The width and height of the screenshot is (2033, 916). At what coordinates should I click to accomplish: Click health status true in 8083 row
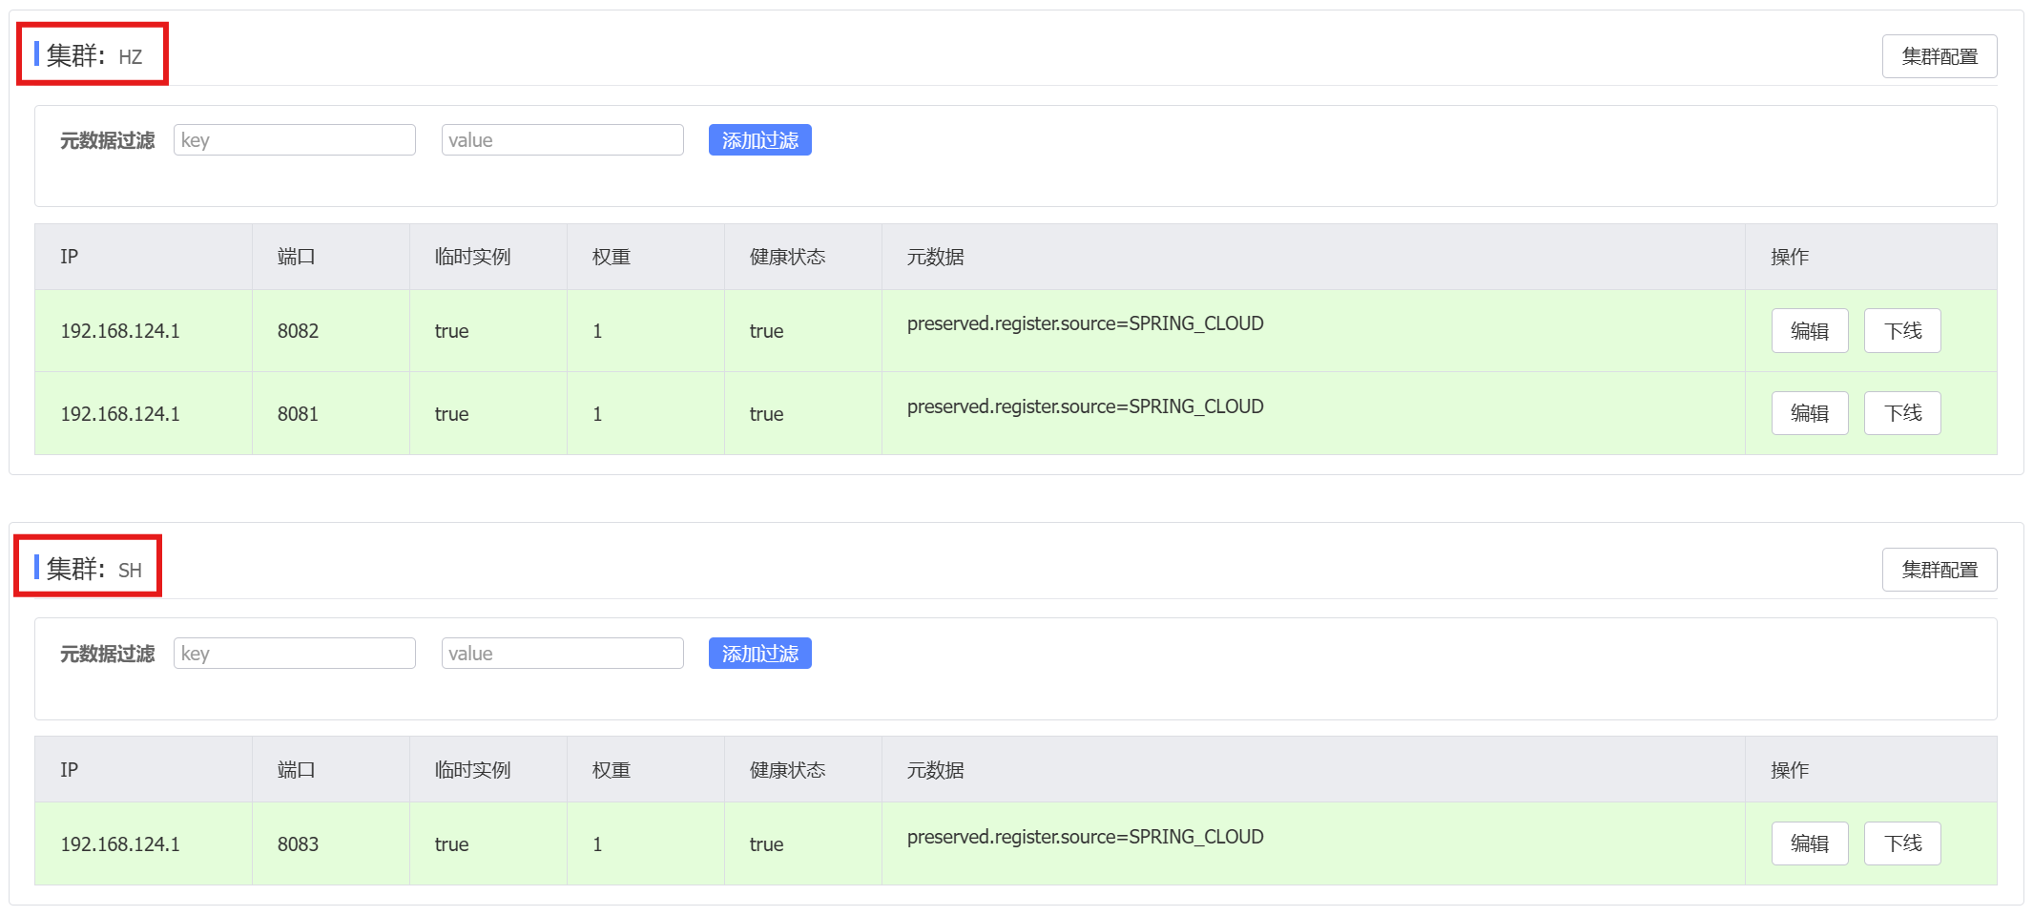point(766,844)
